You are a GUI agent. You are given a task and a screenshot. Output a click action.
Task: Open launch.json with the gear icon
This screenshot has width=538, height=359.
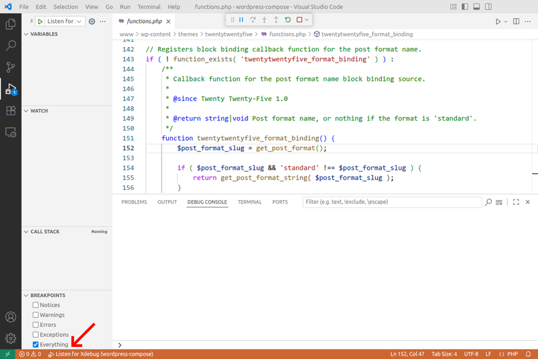coord(92,22)
